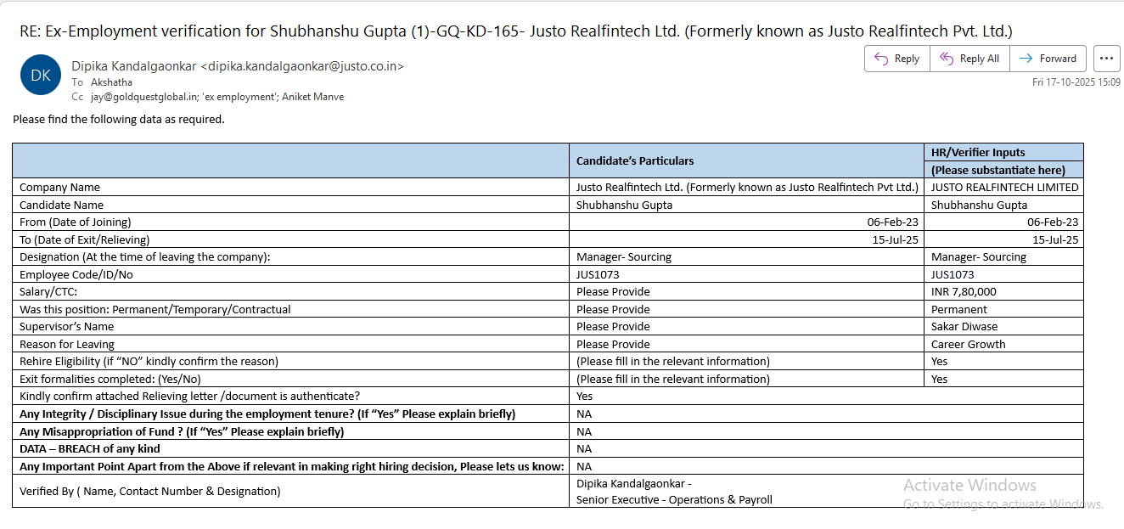Click the Salary/CTC row label

click(x=48, y=291)
